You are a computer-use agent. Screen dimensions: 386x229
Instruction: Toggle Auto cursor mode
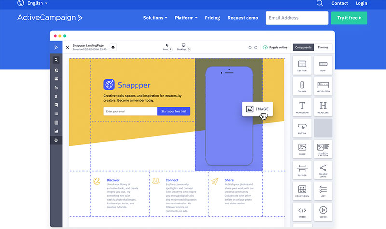coord(167,47)
